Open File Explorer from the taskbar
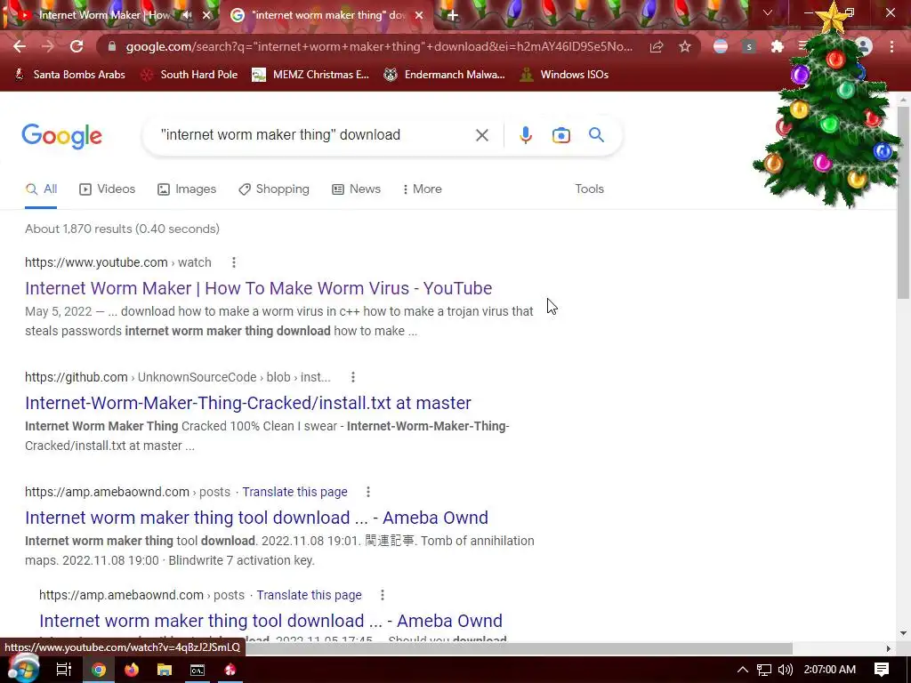This screenshot has width=911, height=683. coord(165,670)
